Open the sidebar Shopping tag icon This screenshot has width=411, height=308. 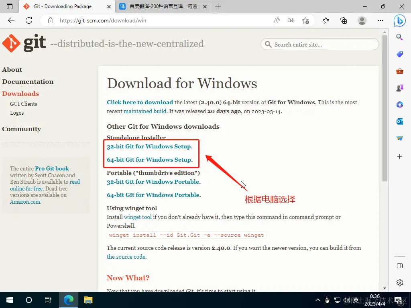click(399, 54)
